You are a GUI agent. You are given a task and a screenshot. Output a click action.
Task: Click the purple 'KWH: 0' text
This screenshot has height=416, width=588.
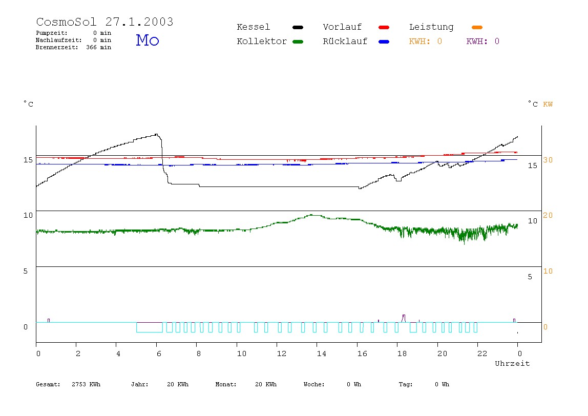click(x=483, y=41)
